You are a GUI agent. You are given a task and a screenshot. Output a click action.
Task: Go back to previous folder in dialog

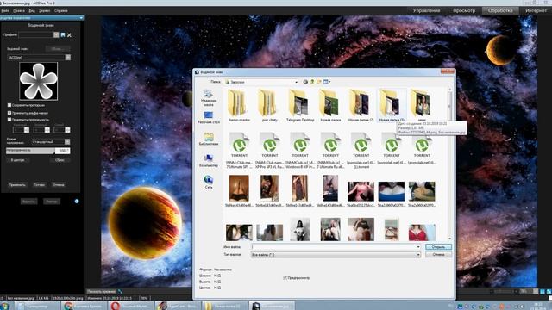pos(305,82)
